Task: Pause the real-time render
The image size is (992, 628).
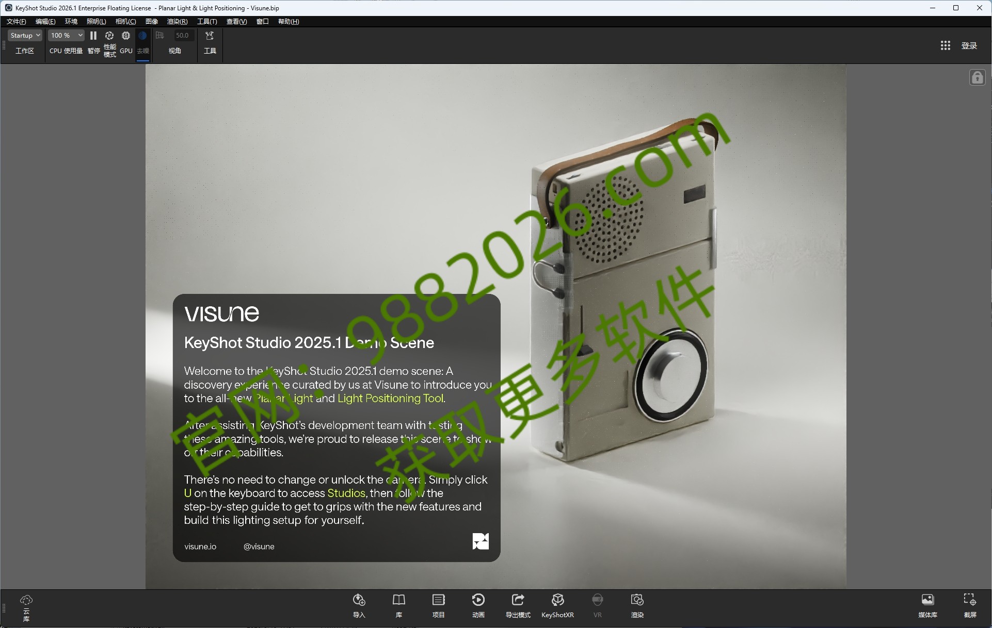Action: pyautogui.click(x=93, y=36)
